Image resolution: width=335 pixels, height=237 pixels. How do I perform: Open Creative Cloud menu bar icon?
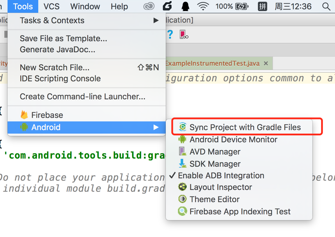tap(149, 6)
